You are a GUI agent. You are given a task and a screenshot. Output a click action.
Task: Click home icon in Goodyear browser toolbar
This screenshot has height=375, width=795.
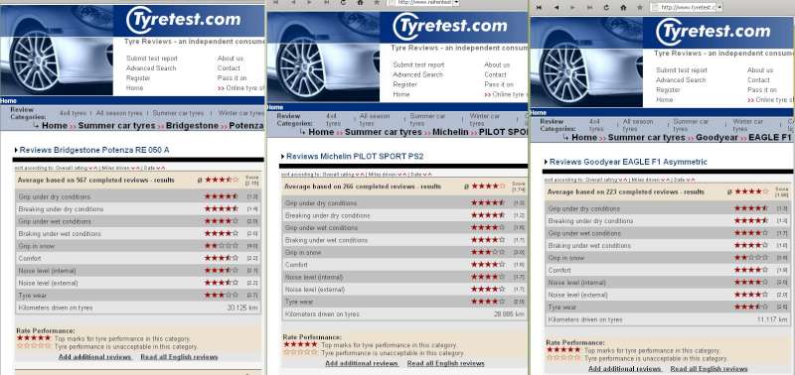[623, 8]
